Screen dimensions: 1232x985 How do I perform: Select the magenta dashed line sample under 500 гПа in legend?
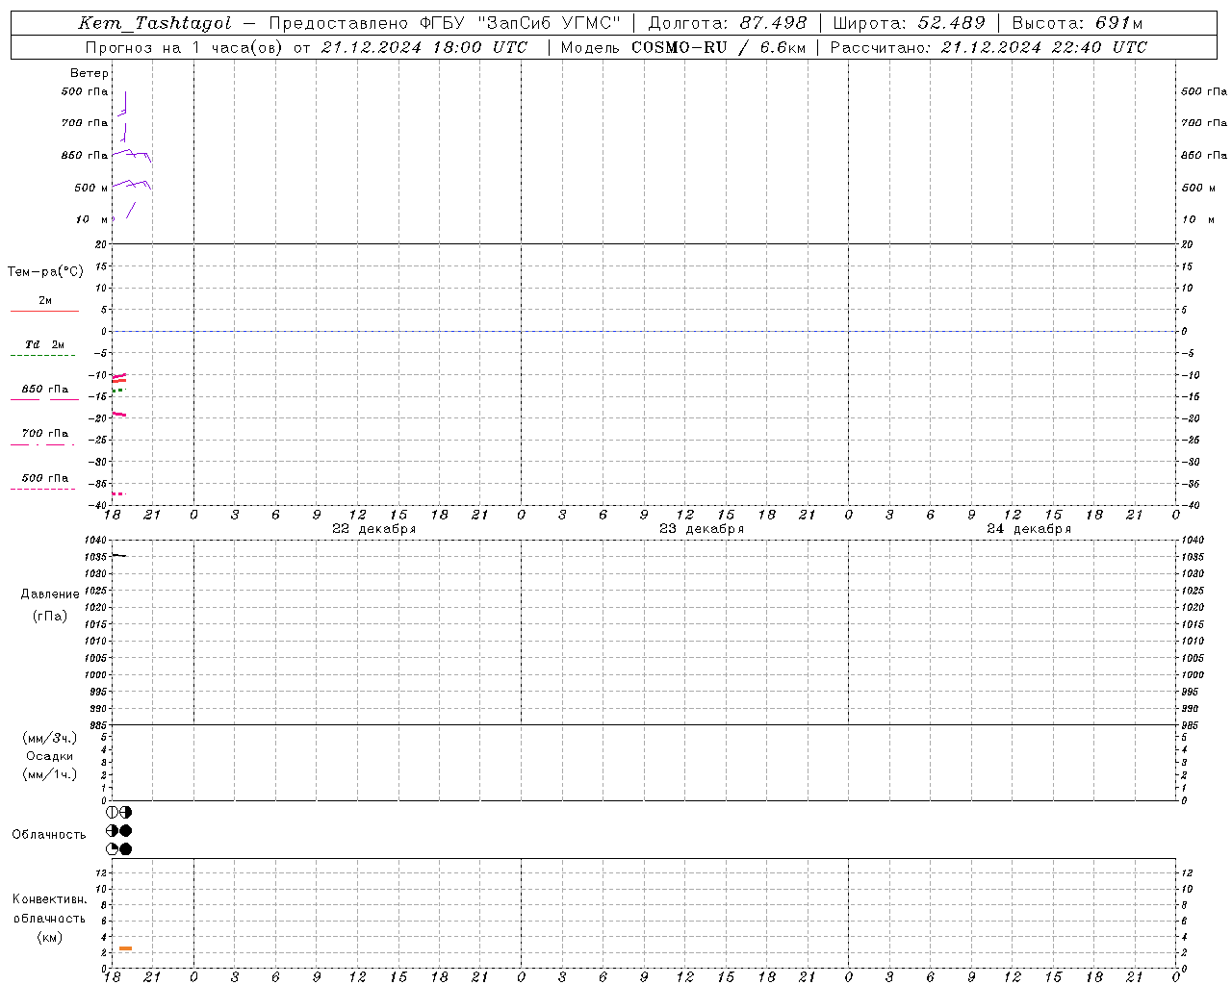pos(43,489)
